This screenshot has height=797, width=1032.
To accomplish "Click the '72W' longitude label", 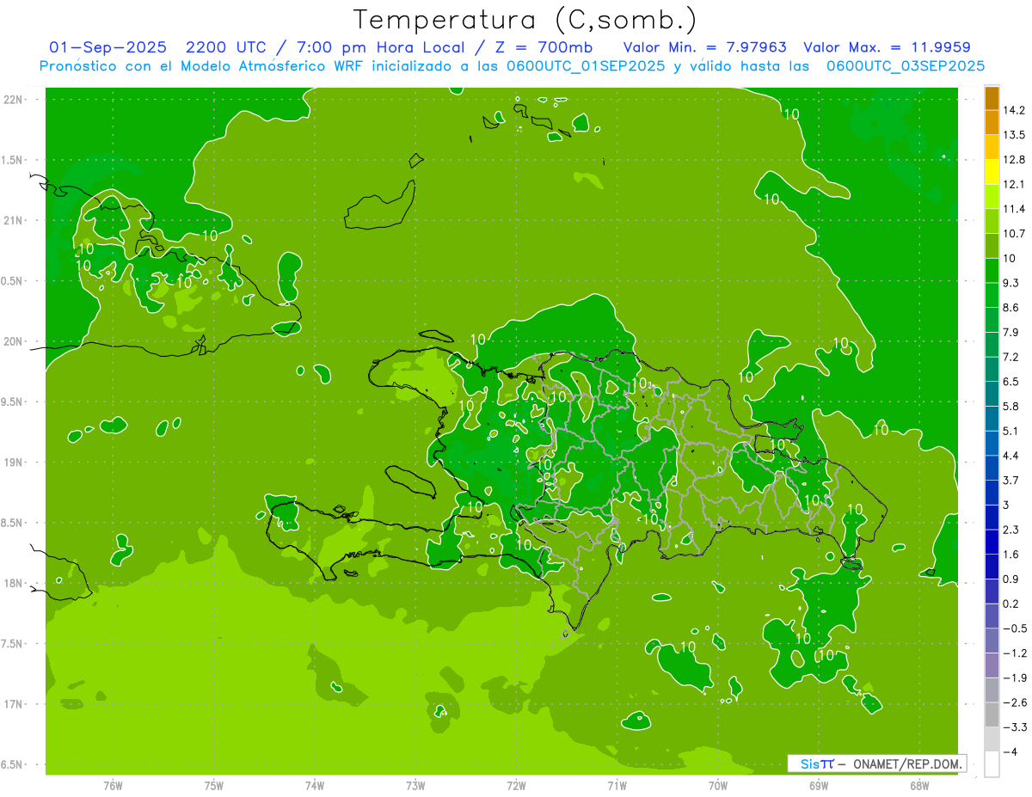I will (516, 785).
